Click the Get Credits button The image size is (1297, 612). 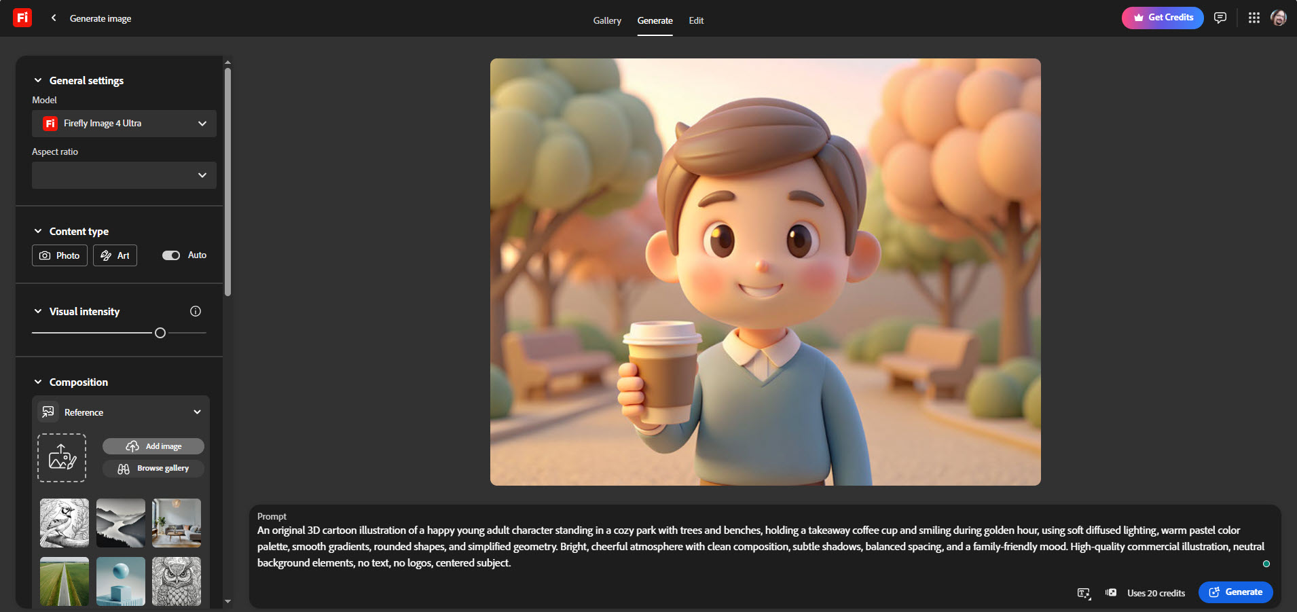[1163, 18]
